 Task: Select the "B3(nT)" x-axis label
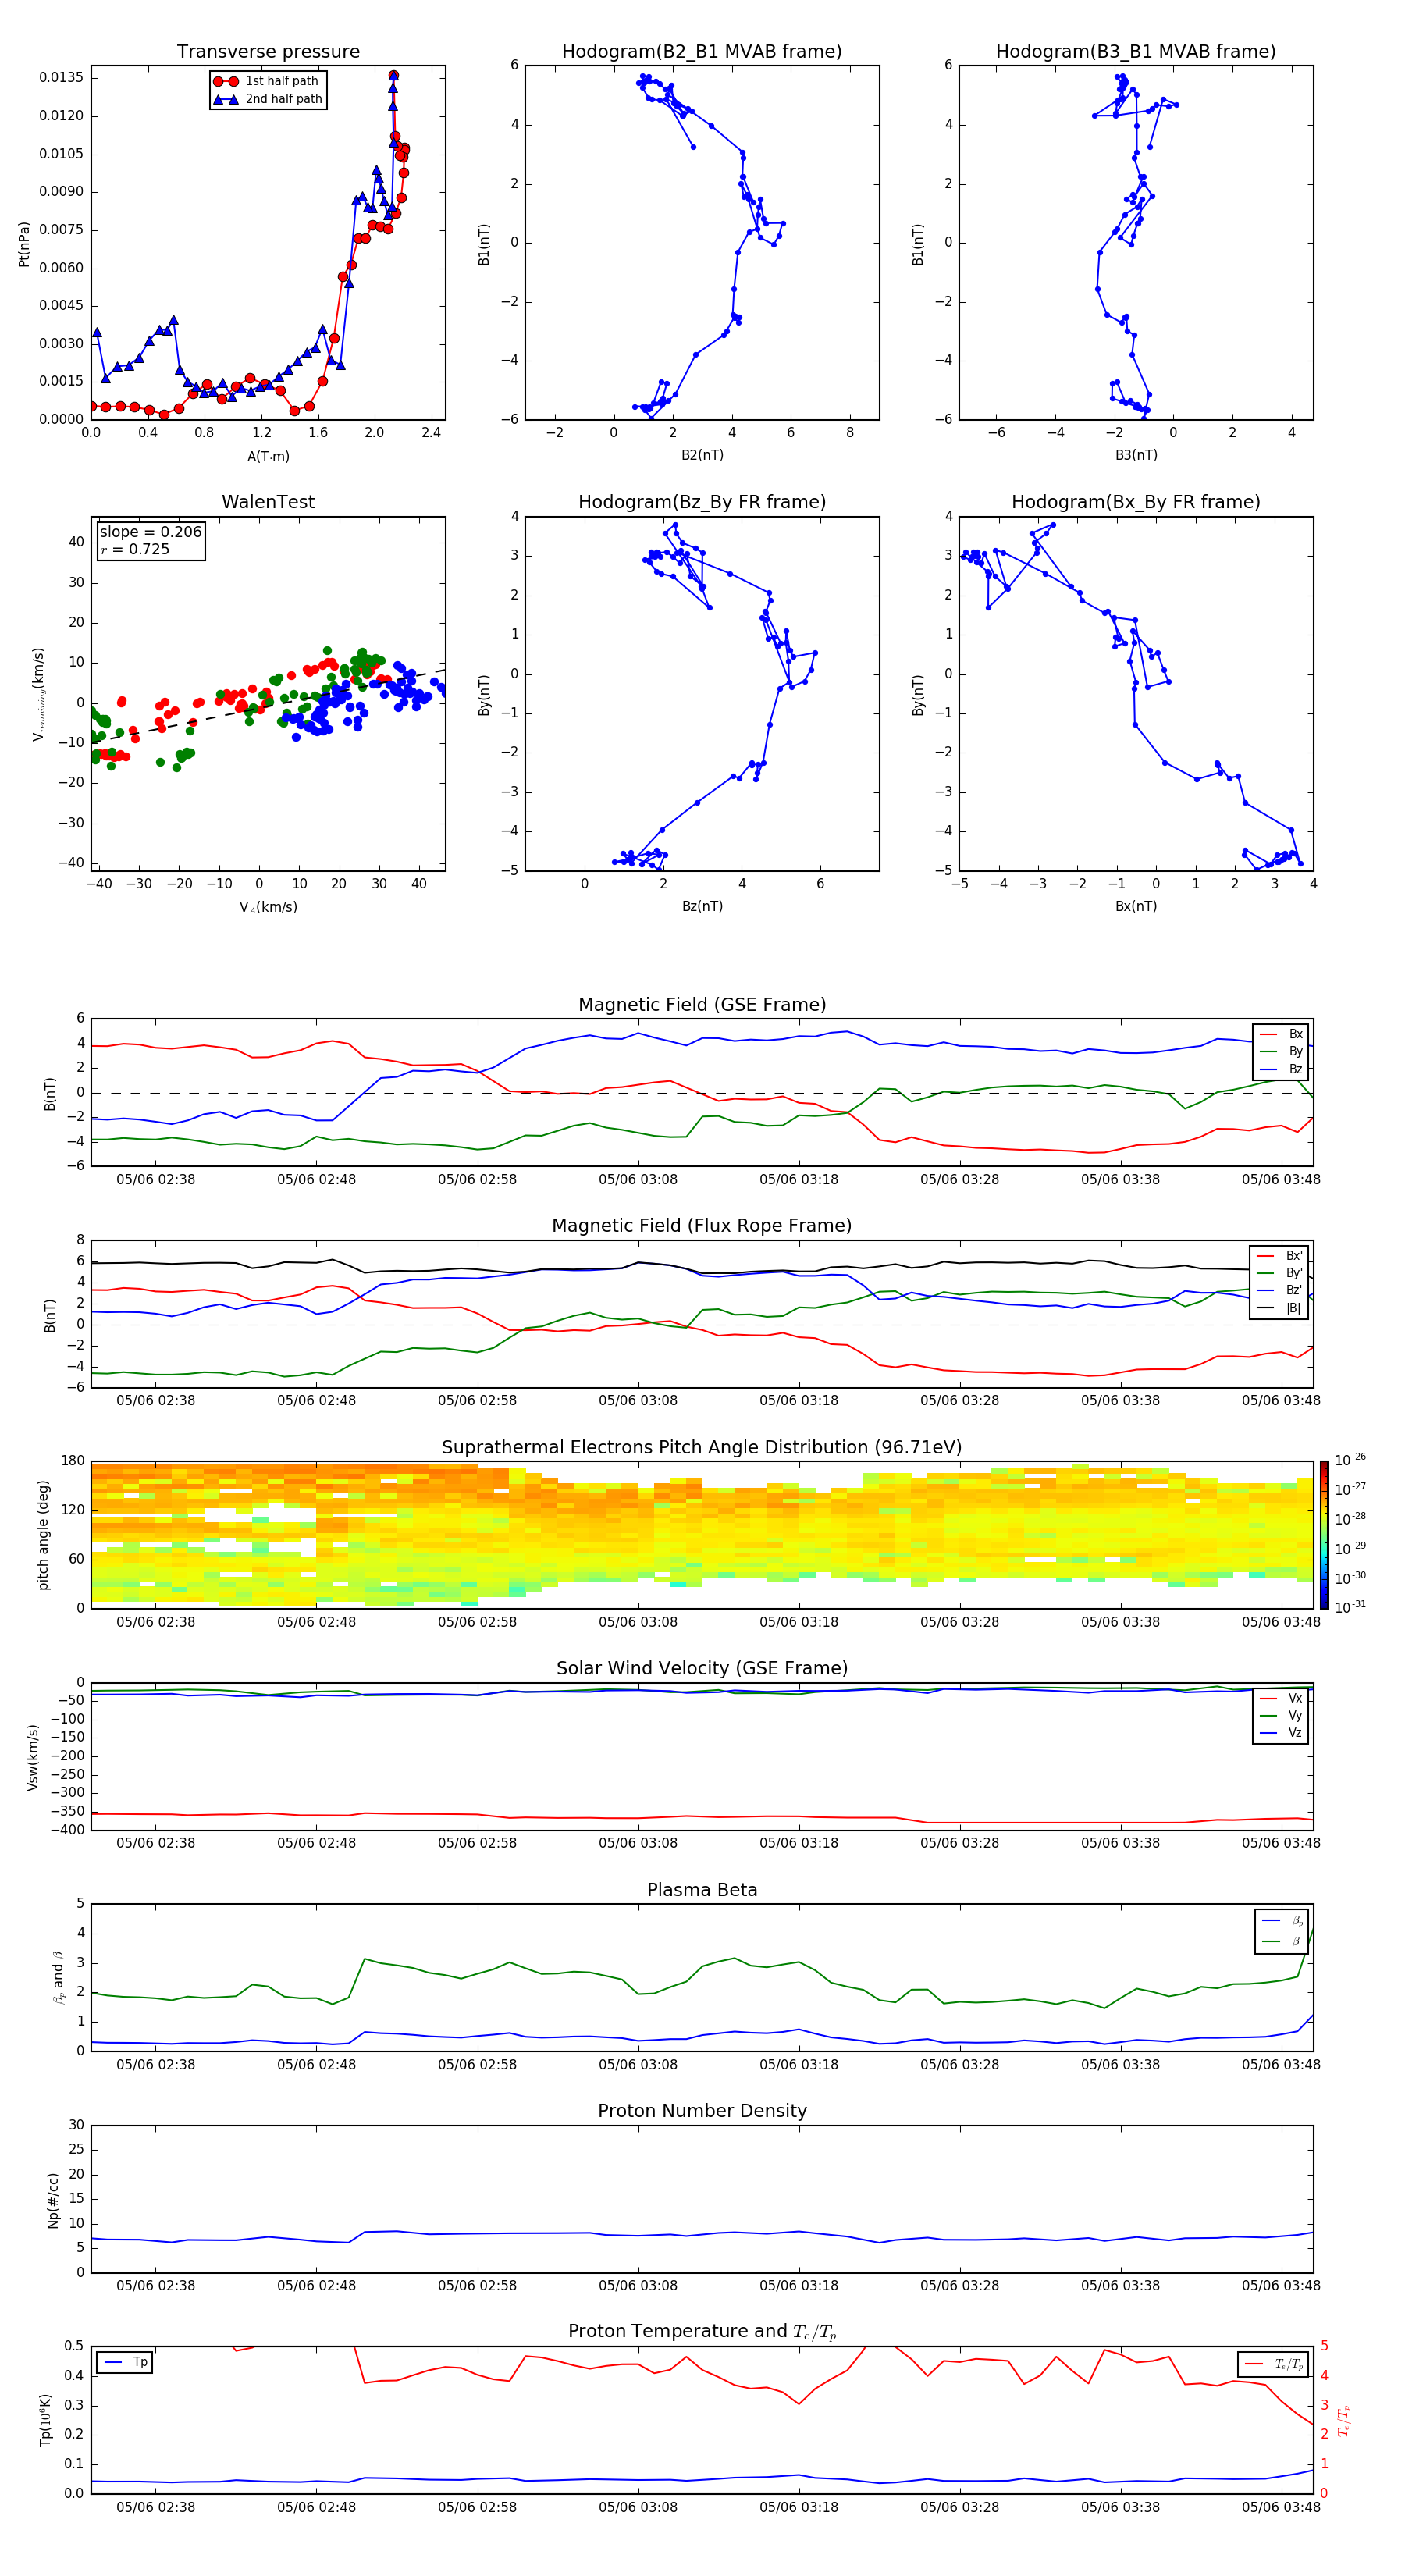point(1136,455)
